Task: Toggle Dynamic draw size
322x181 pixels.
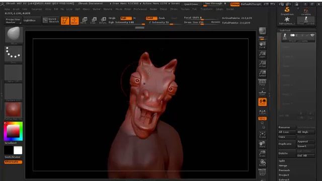Action: tap(216, 22)
